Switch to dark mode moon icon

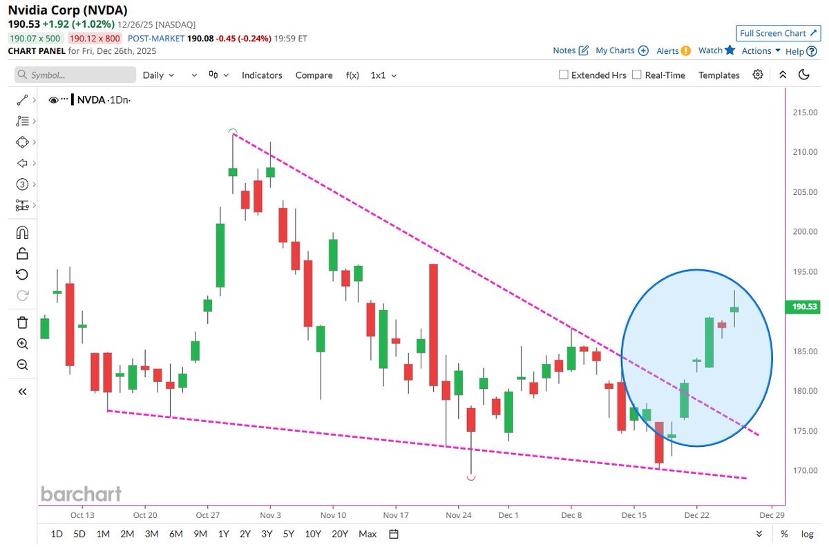click(803, 75)
